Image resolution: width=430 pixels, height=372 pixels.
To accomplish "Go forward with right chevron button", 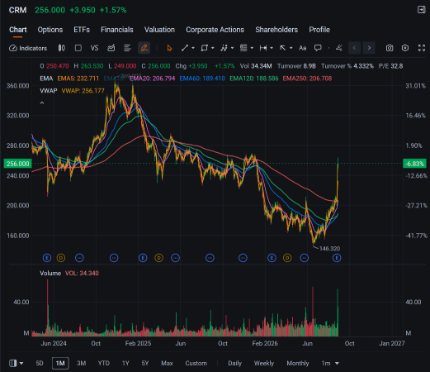I will point(369,48).
